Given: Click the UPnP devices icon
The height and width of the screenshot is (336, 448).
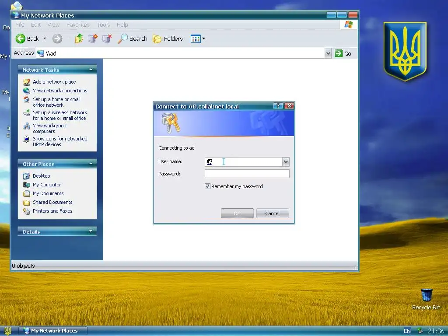Looking at the screenshot, I should coord(27,139).
